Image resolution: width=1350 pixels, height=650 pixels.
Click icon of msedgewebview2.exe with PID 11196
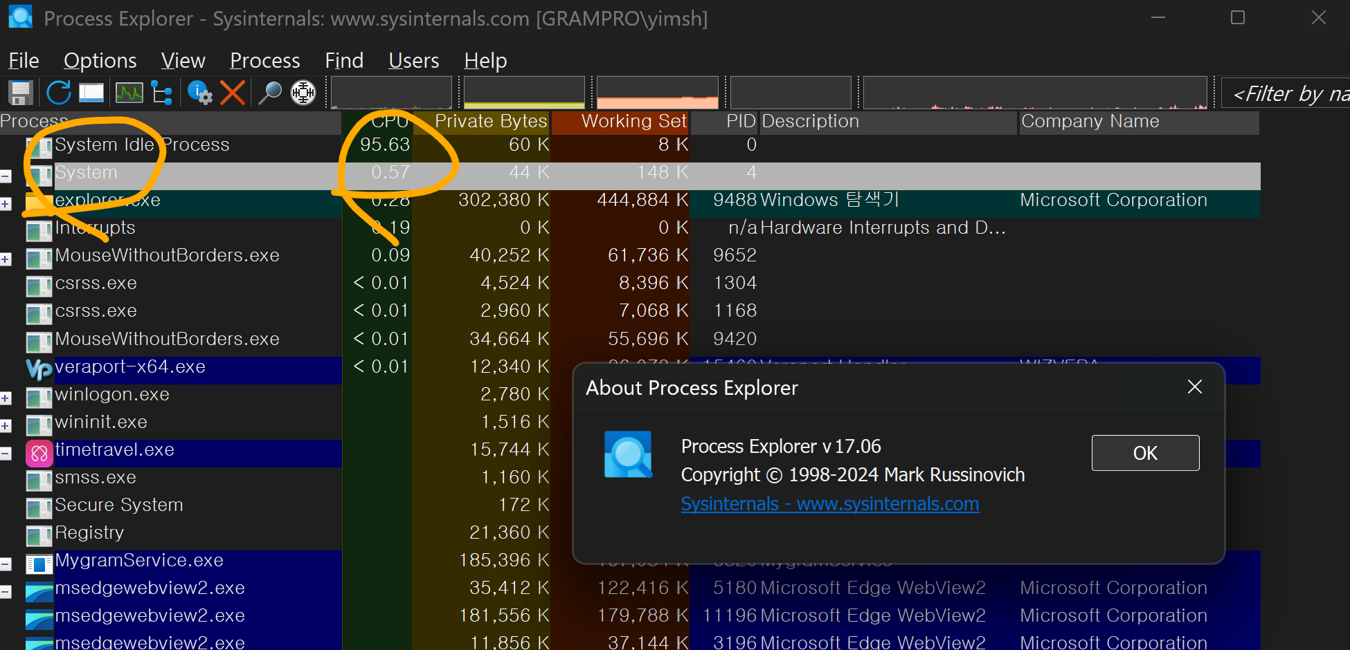pyautogui.click(x=39, y=620)
